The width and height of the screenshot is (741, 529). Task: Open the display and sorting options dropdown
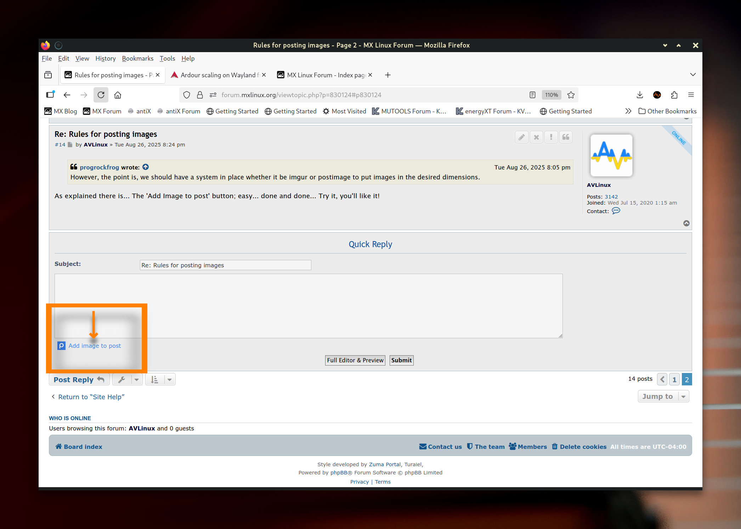(160, 380)
